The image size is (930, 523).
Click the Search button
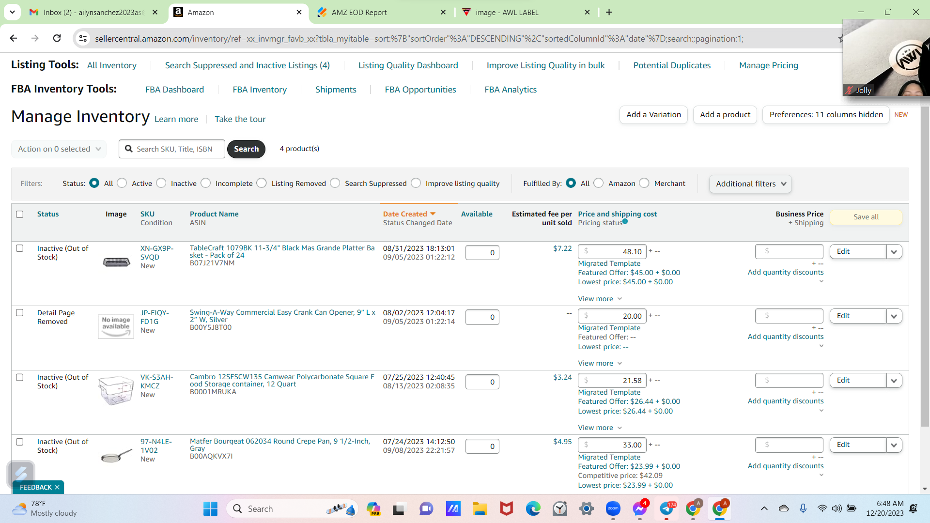(x=246, y=149)
